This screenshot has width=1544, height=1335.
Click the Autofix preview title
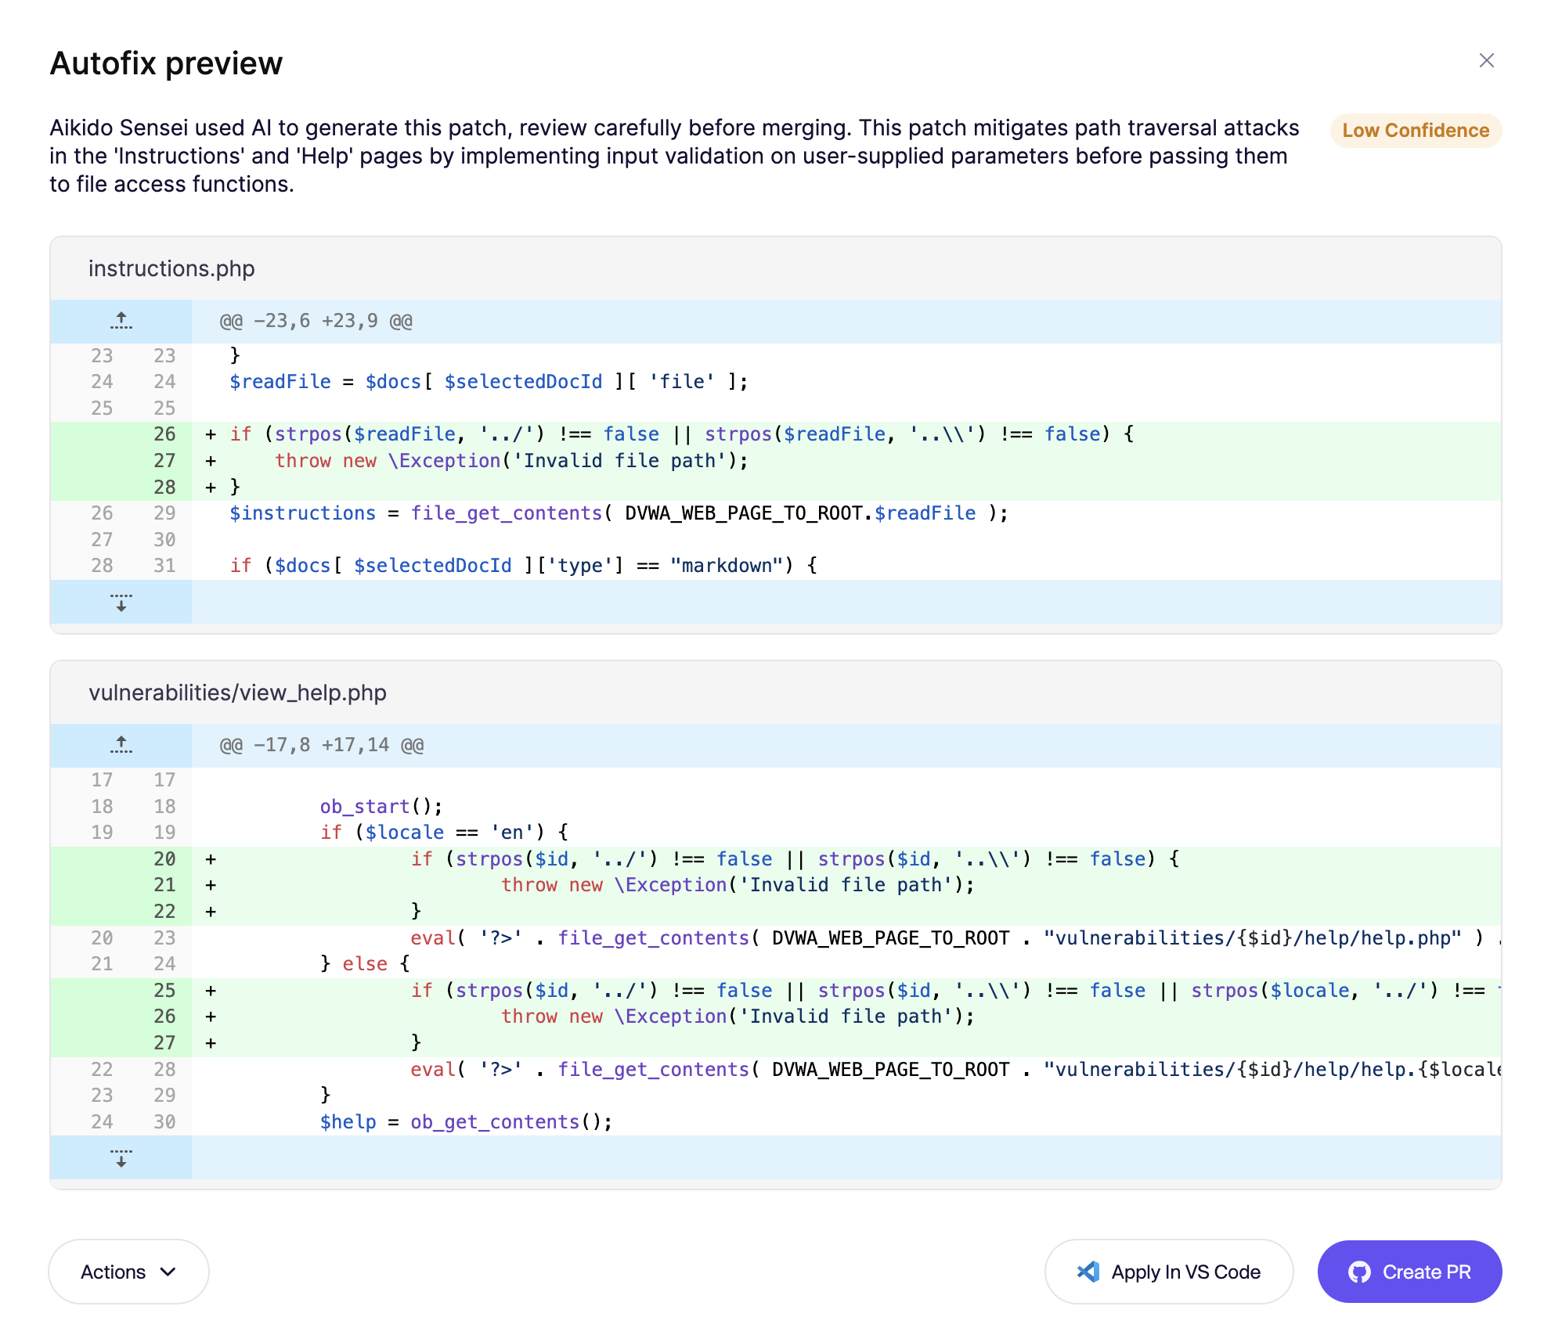[166, 63]
